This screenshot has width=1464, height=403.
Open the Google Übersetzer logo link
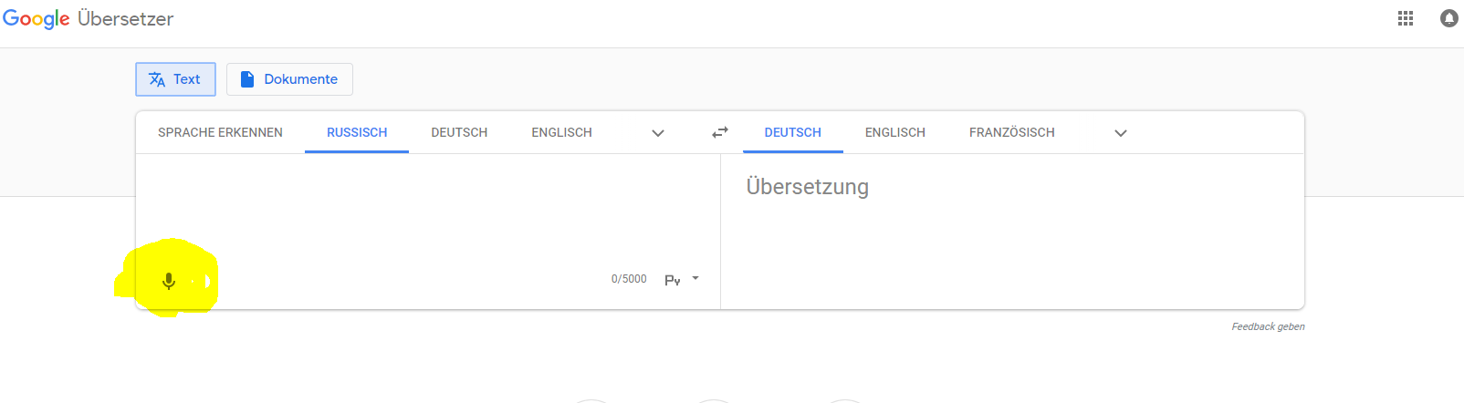tap(88, 19)
